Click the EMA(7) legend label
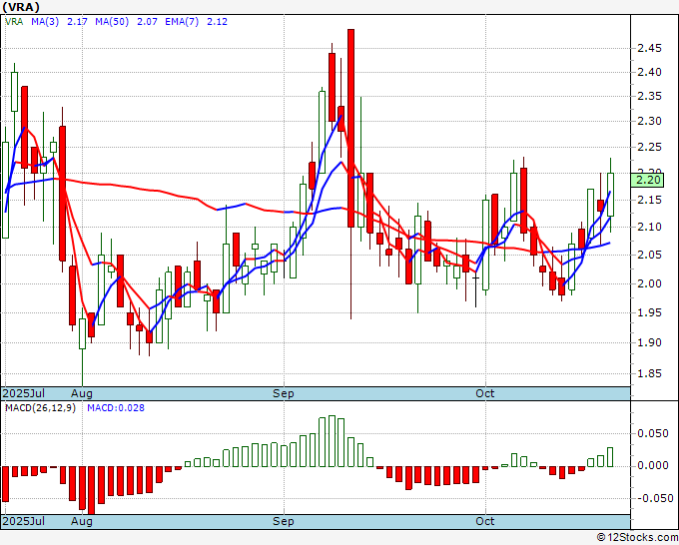The height and width of the screenshot is (545, 679). (182, 22)
